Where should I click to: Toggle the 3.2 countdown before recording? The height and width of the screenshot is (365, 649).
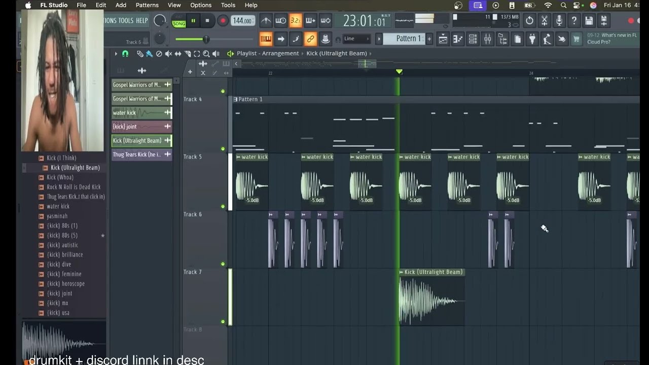(296, 21)
